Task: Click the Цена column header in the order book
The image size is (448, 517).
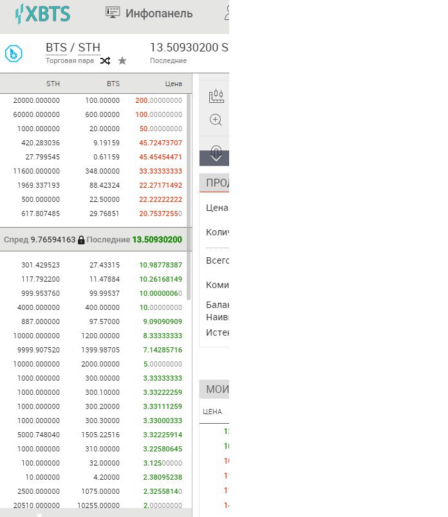Action: tap(173, 84)
